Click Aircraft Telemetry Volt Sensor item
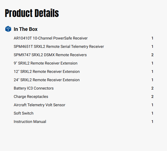 39,105
